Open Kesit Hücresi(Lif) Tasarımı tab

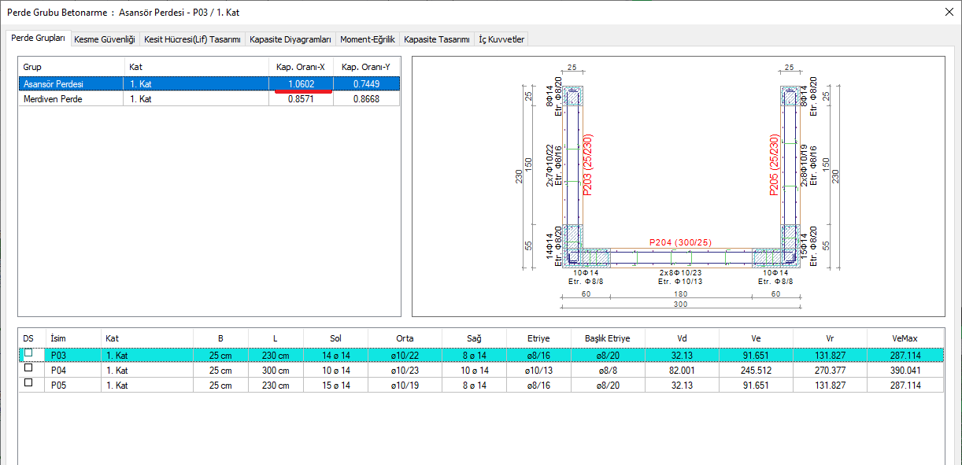[192, 39]
